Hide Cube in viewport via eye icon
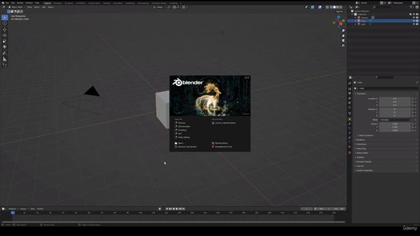420x236 pixels. [413, 21]
